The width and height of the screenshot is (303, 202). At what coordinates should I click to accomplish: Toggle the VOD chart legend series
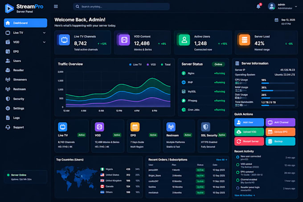[151, 65]
